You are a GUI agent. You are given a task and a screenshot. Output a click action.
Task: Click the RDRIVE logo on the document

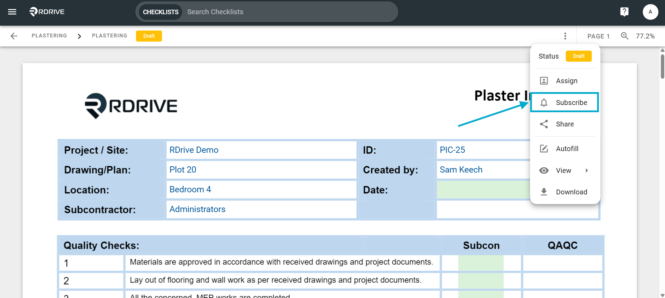[x=131, y=106]
